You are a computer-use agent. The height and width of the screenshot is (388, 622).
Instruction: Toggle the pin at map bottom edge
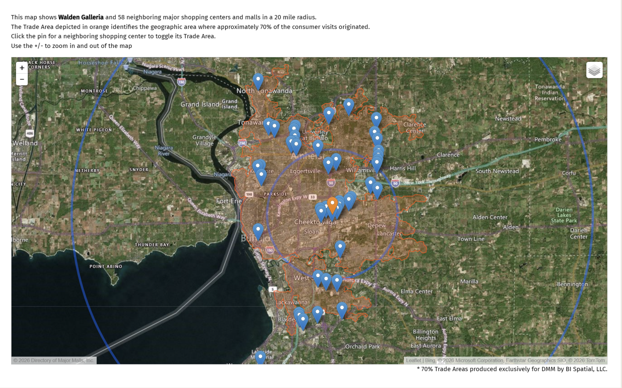coord(260,358)
